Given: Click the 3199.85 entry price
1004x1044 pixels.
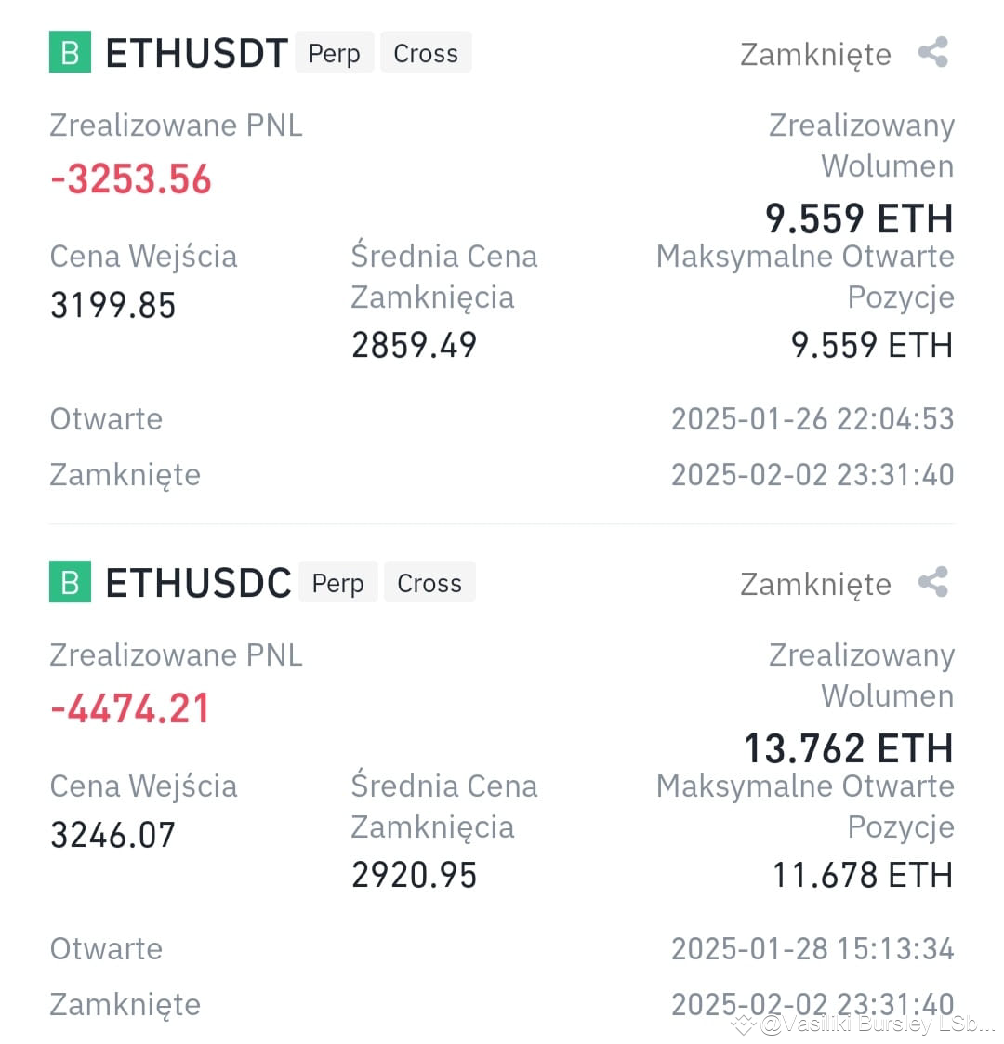Looking at the screenshot, I should point(113,306).
